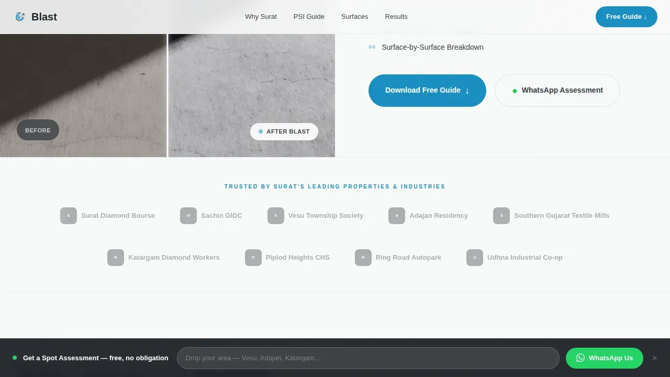The image size is (670, 377).
Task: Click the Sachin GIDC G badge
Action: coord(188,216)
